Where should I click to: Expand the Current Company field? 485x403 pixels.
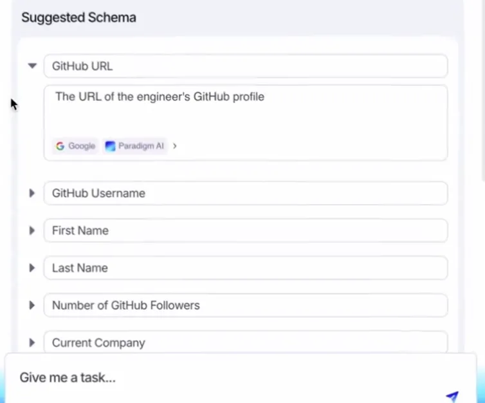coord(32,342)
